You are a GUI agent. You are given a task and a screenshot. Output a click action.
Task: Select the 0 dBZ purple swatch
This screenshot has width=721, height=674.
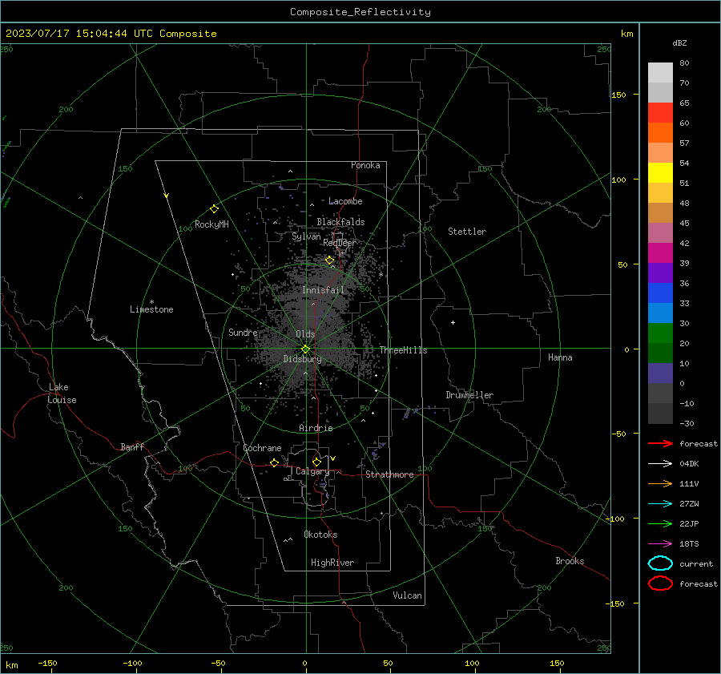point(660,373)
